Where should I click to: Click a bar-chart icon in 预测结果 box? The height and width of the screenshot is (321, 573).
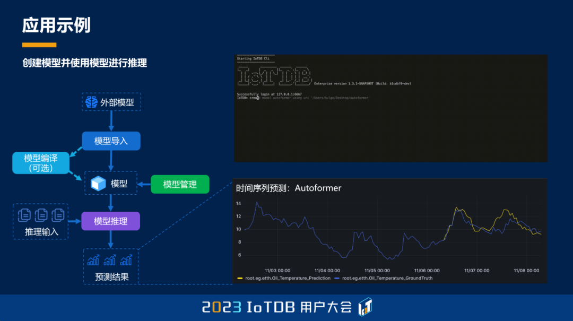[x=93, y=259]
